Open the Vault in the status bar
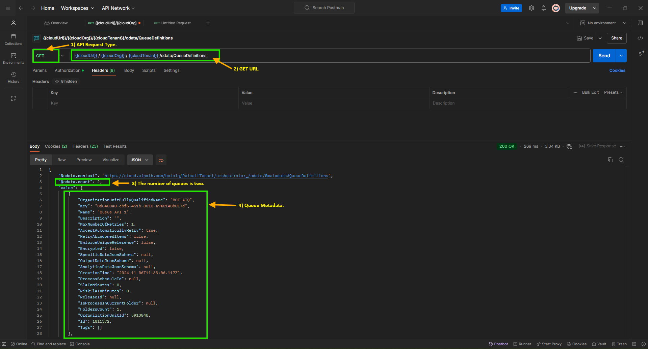This screenshot has height=349, width=648. (599, 344)
